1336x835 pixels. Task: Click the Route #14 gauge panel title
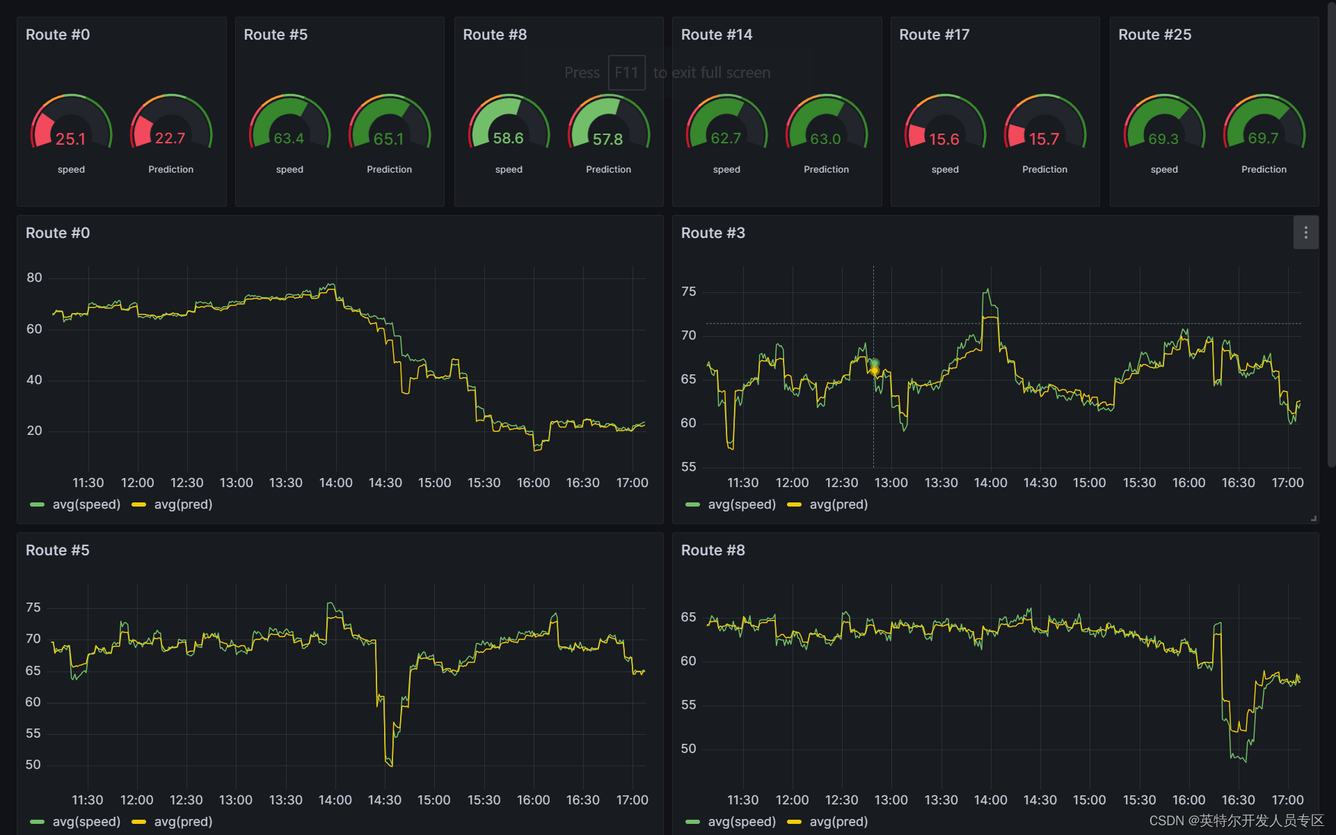716,35
